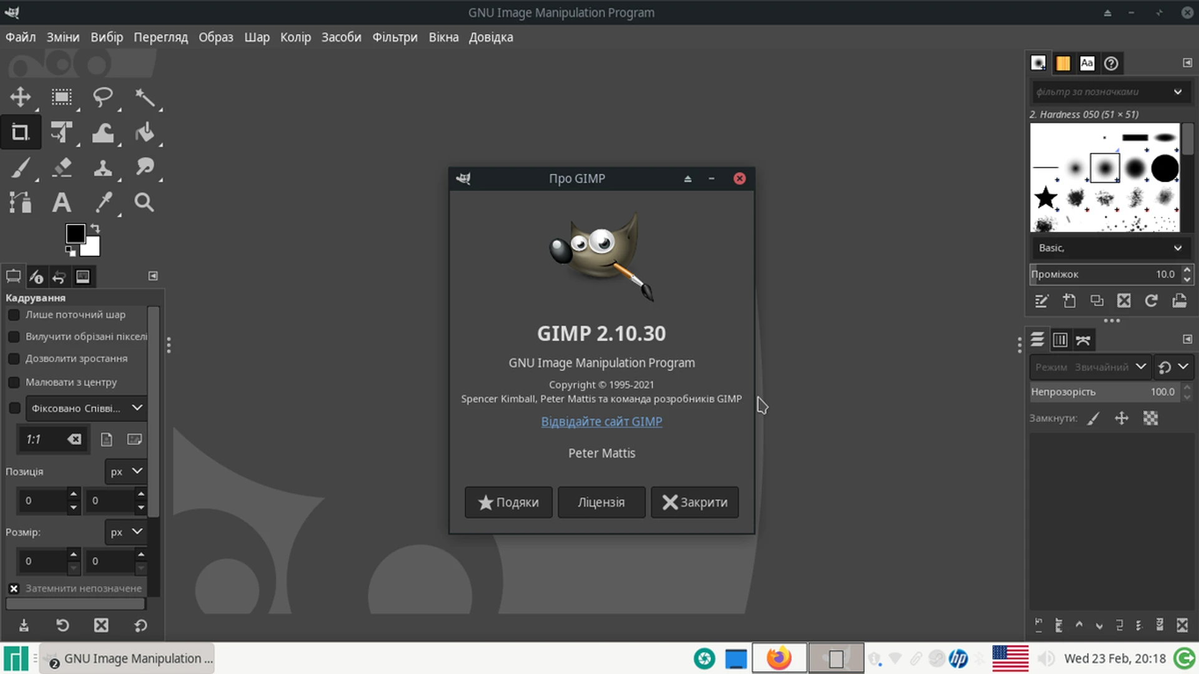
Task: Open the Позиція px unit dropdown
Action: 126,471
